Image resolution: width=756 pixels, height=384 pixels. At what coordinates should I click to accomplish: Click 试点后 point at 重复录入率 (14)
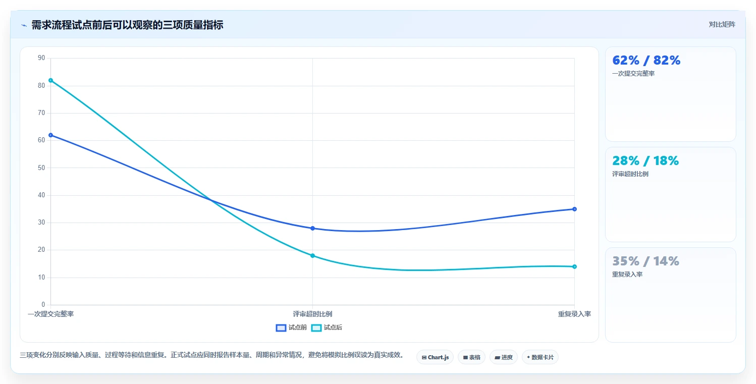click(x=574, y=266)
